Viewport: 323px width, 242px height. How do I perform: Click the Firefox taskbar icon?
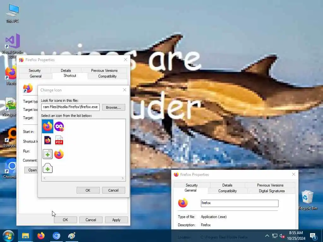(41, 236)
